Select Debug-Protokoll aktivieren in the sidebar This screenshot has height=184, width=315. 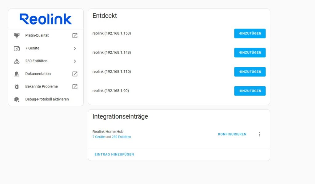point(47,99)
